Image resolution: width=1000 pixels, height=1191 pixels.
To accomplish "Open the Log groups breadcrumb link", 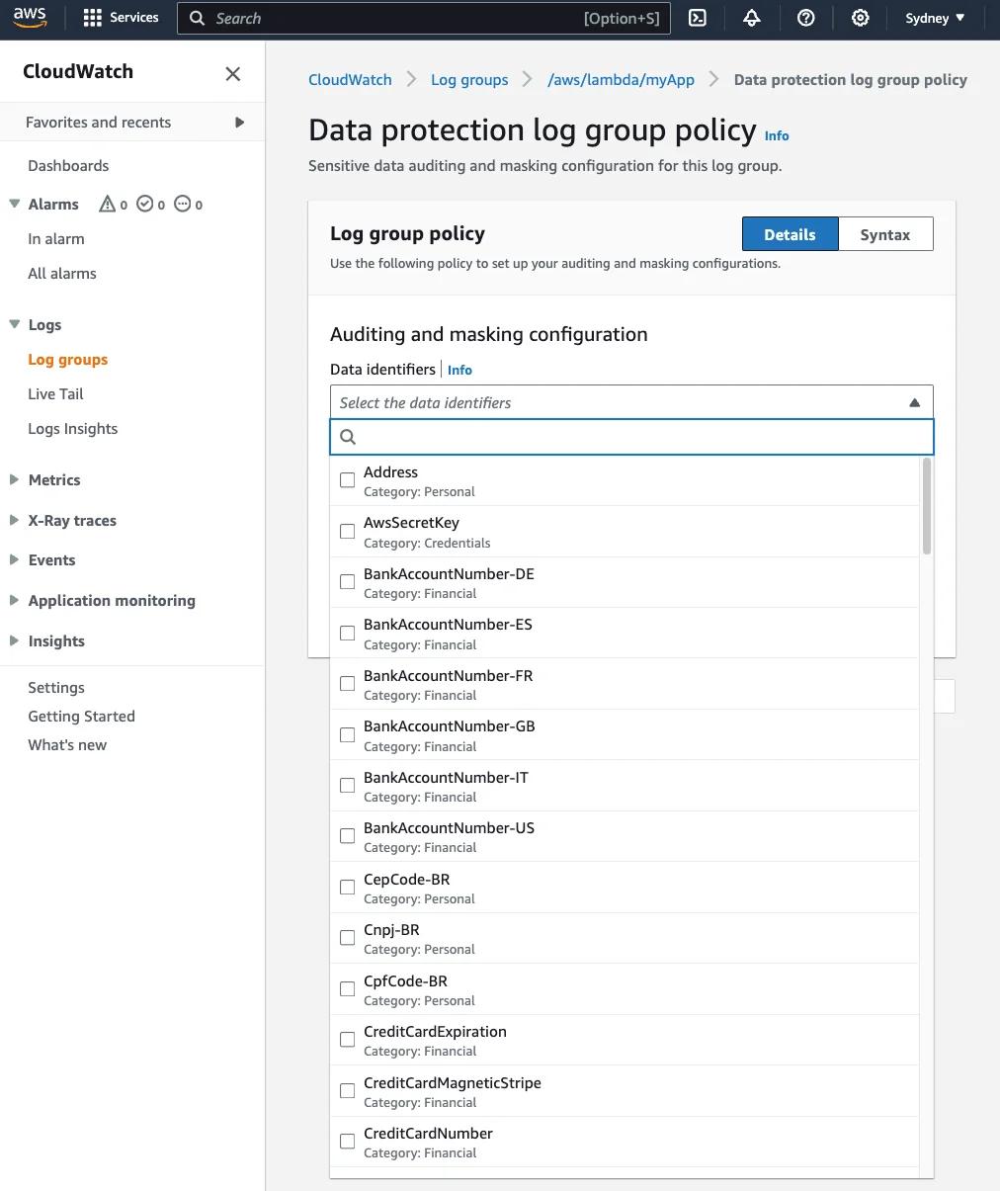I will click(x=469, y=79).
